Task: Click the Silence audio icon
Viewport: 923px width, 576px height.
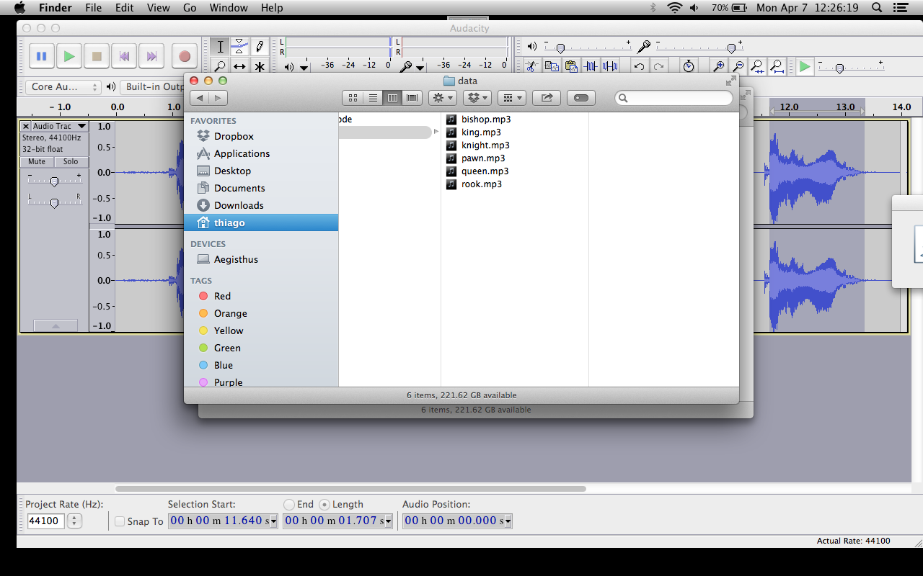Action: pos(610,66)
